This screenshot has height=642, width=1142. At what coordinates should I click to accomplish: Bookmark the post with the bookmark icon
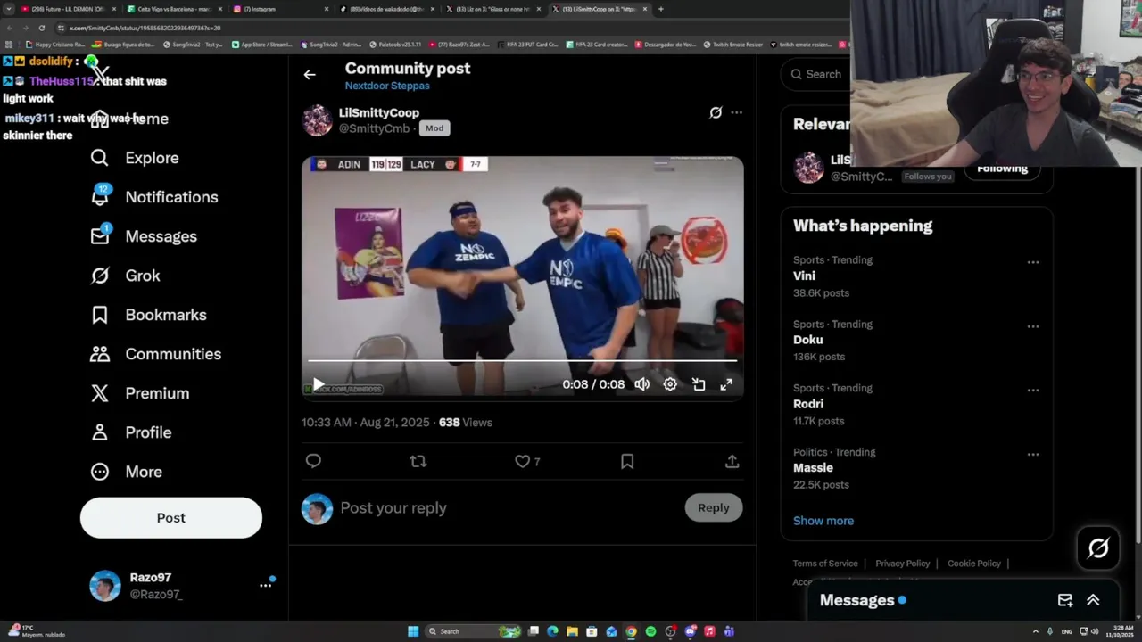click(627, 461)
